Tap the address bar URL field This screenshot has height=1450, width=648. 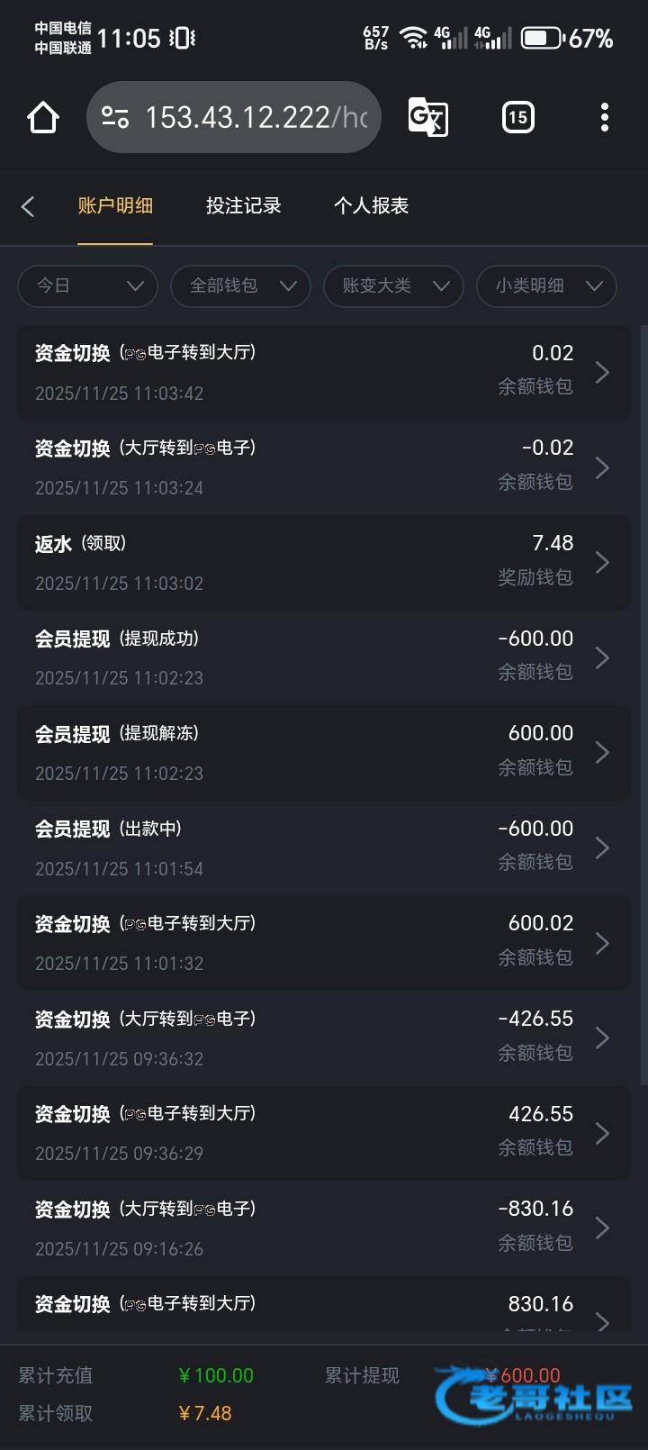(256, 117)
